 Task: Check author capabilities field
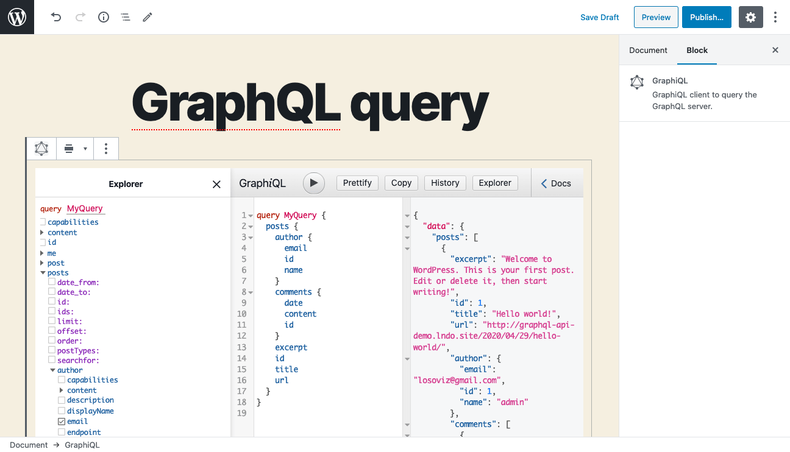[x=62, y=380]
